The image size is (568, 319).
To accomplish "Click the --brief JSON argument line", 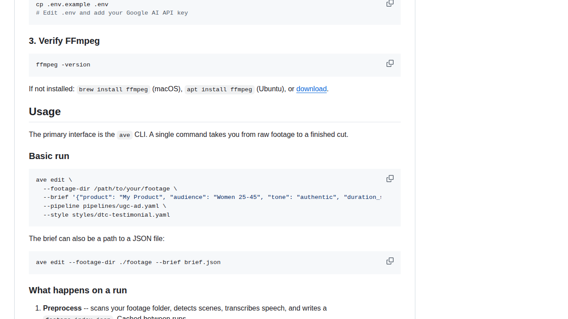I will 209,197.
